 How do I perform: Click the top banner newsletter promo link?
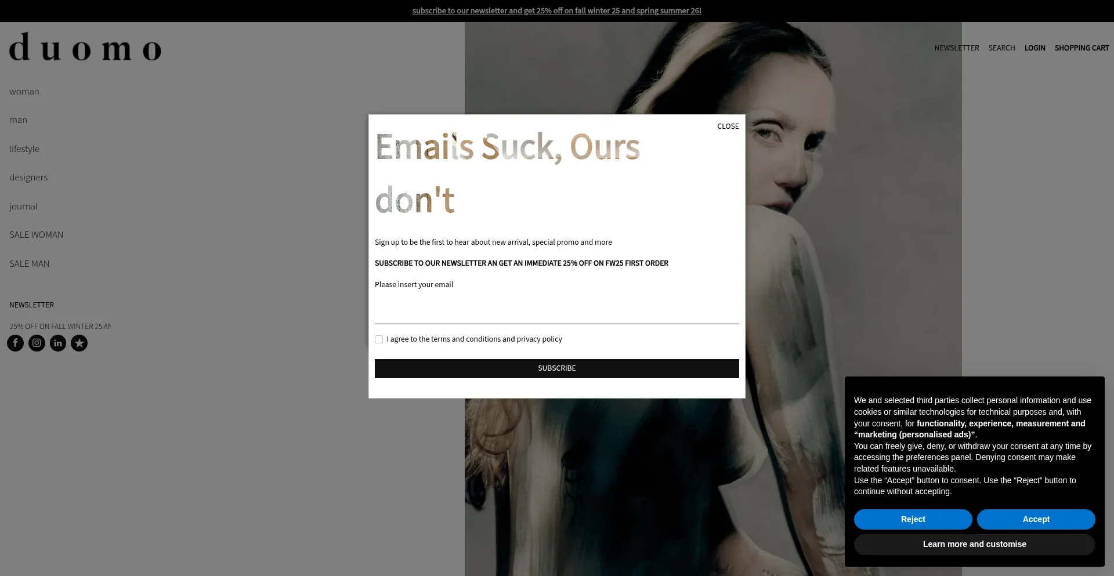(x=556, y=11)
